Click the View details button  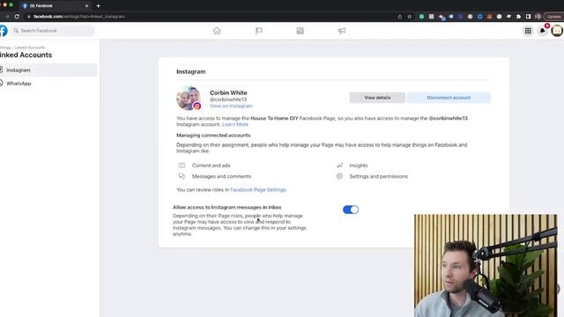[377, 98]
